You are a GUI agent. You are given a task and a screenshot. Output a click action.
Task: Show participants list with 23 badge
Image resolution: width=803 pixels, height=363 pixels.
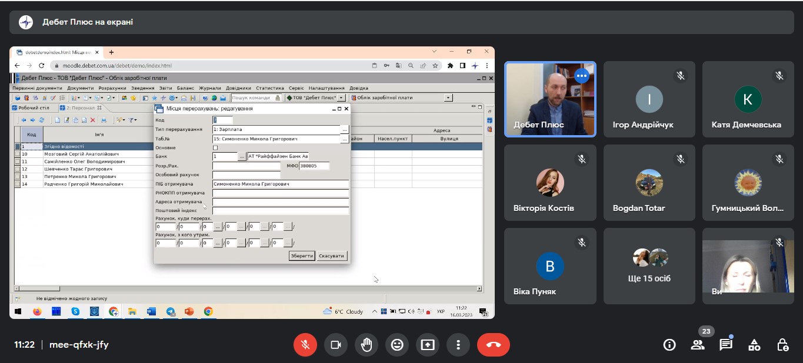tap(698, 345)
